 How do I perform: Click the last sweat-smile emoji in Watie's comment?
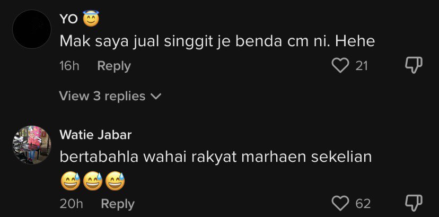point(115,181)
